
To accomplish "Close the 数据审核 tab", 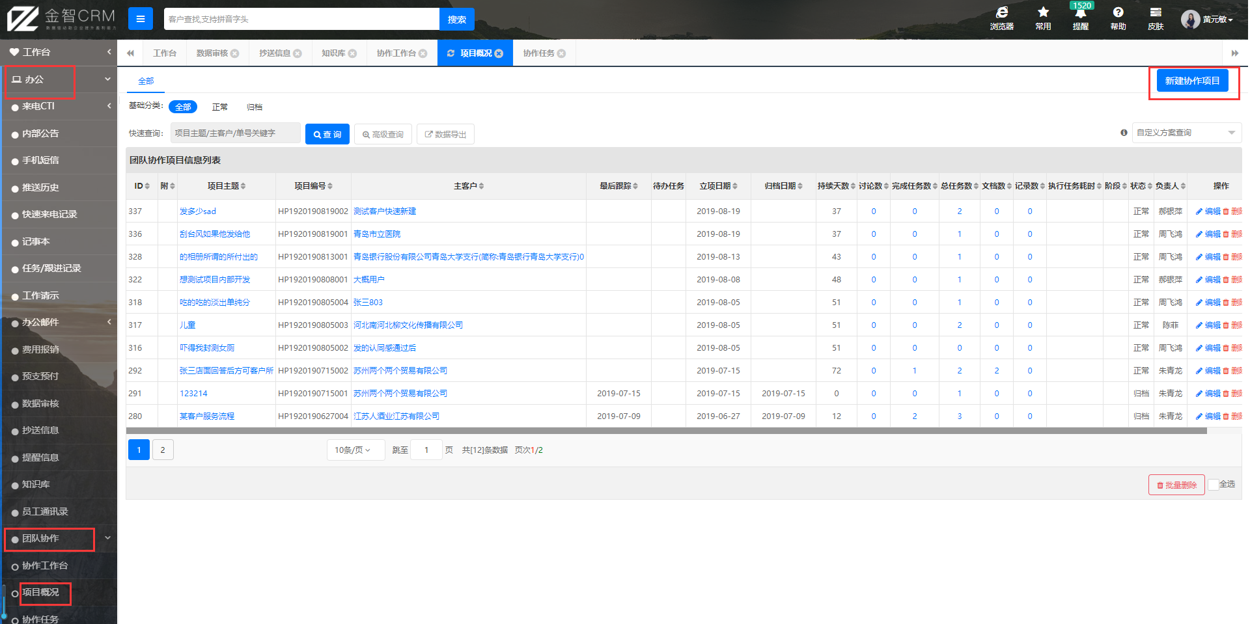I will pos(235,53).
